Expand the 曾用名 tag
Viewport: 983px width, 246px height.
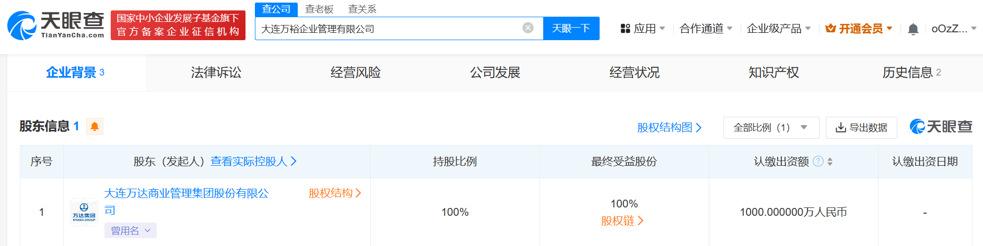coord(131,230)
